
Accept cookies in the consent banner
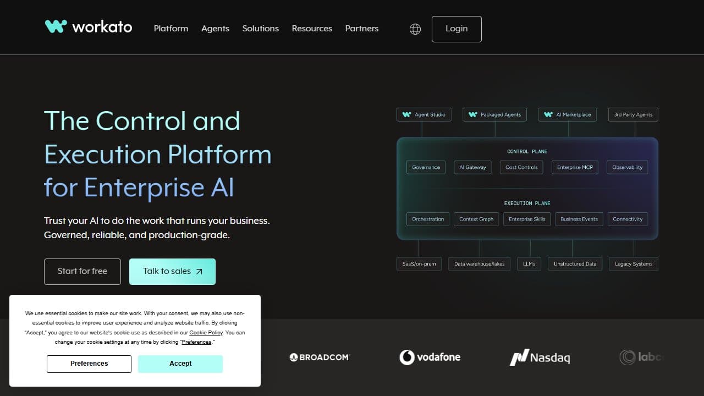tap(180, 364)
